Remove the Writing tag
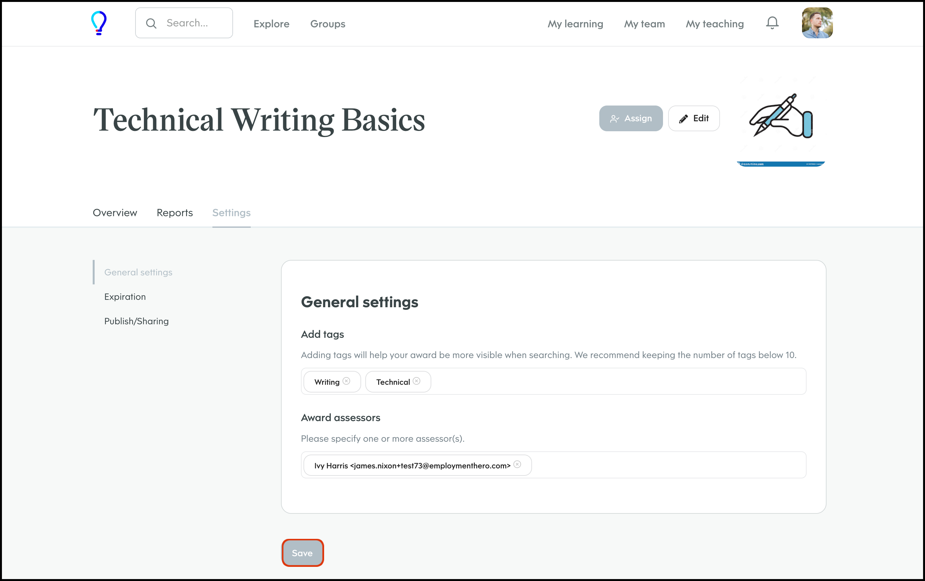Screen dimensions: 925x581 click(346, 381)
